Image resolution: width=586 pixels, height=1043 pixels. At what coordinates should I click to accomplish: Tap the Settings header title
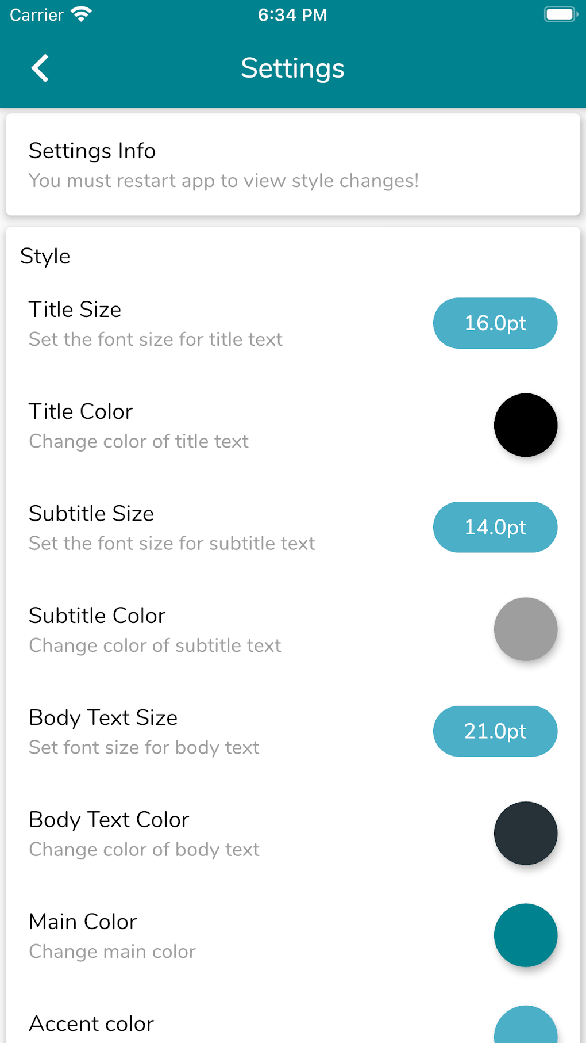[292, 68]
